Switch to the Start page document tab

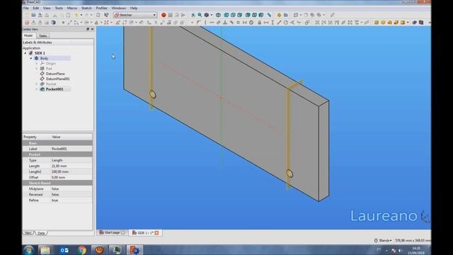tap(112, 233)
